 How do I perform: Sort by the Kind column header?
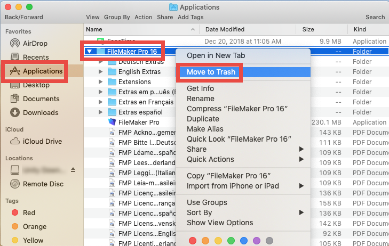pyautogui.click(x=368, y=29)
